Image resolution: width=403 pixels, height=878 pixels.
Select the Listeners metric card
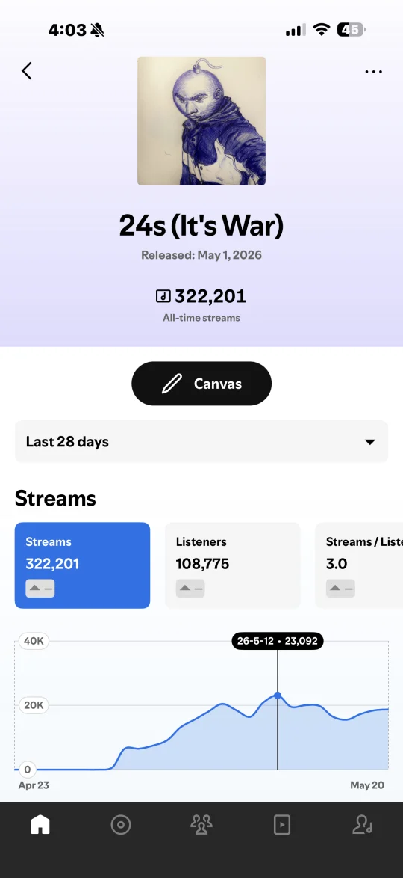(233, 565)
